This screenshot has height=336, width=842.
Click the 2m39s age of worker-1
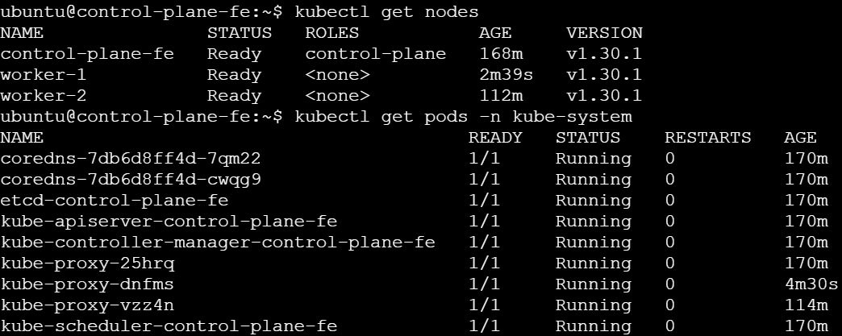pyautogui.click(x=506, y=75)
